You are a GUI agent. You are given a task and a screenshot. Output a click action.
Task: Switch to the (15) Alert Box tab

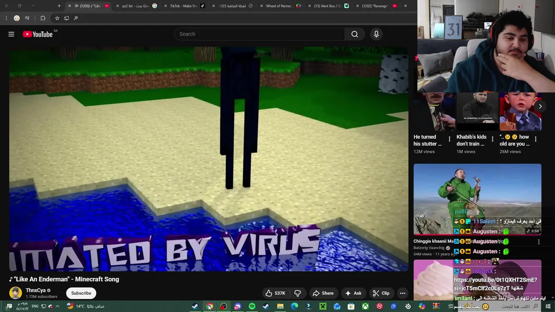(327, 6)
